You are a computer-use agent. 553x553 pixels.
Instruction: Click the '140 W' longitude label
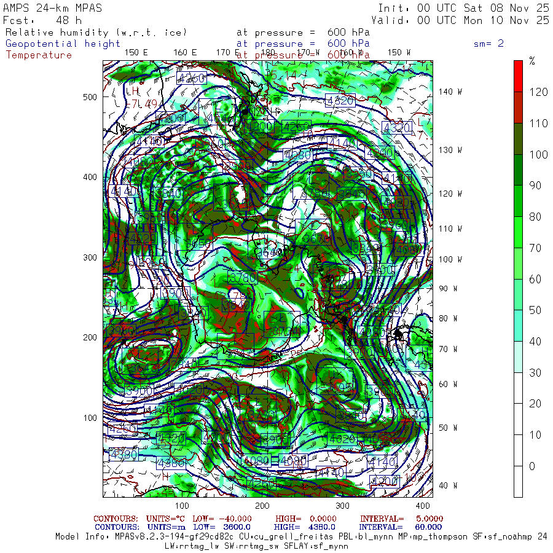pos(450,92)
